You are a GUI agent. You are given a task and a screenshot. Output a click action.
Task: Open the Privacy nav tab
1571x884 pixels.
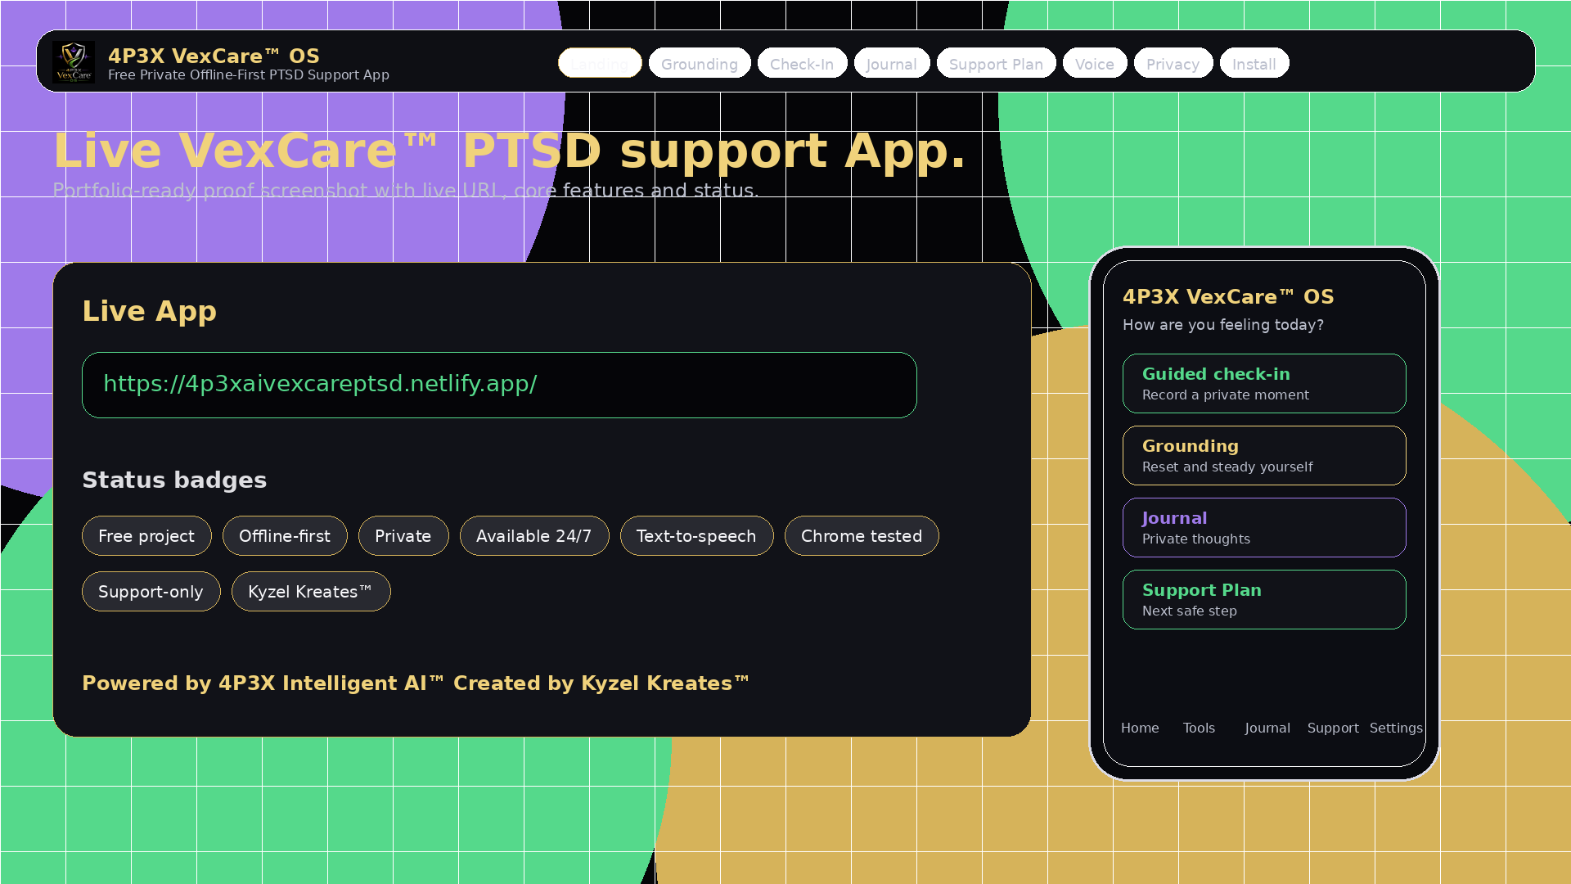pos(1173,63)
